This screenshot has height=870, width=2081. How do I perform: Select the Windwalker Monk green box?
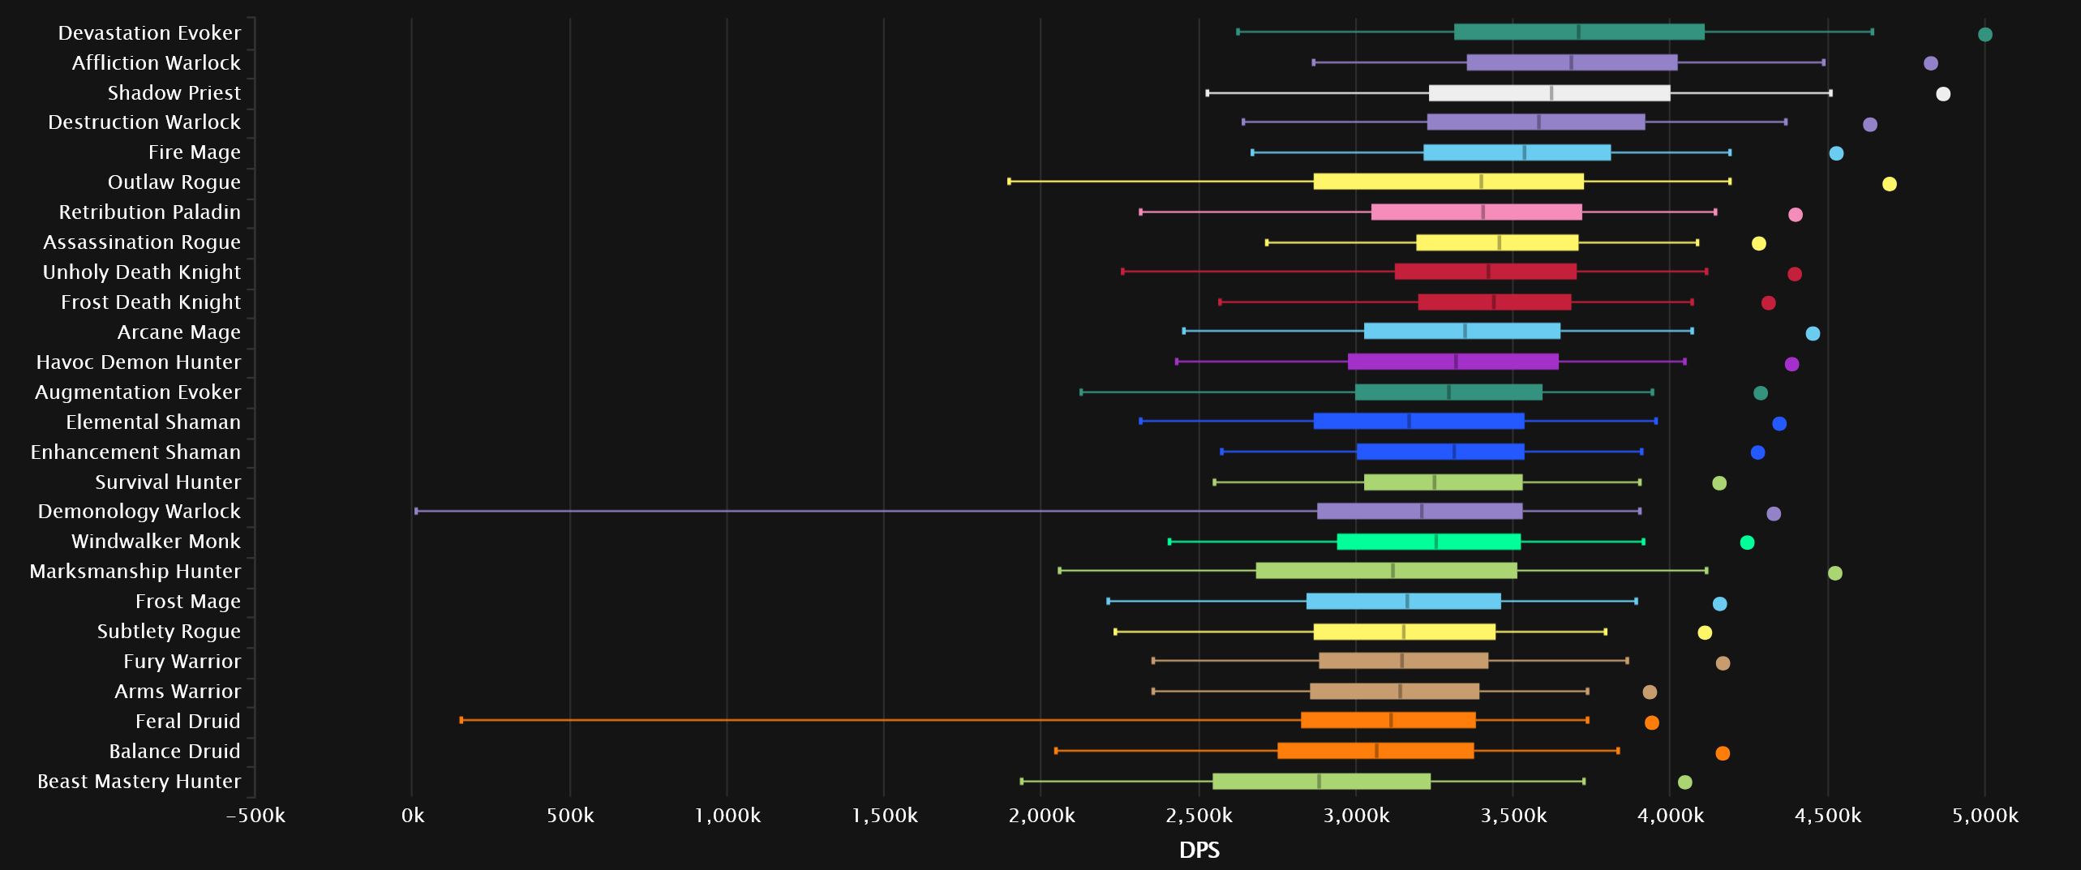point(1428,542)
